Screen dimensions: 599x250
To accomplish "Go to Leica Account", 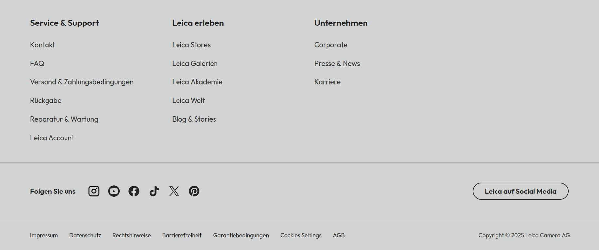I will point(52,138).
